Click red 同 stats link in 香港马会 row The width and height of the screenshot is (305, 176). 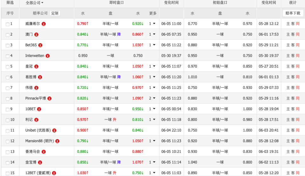(x=298, y=152)
